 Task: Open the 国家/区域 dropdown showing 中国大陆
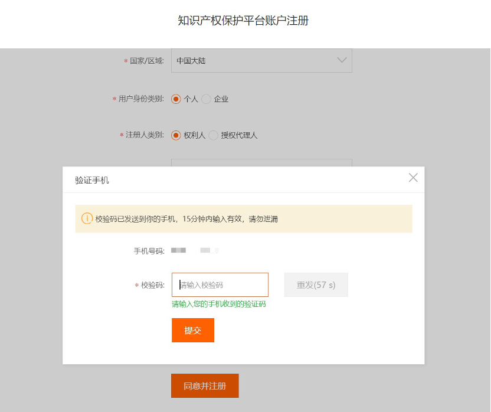click(261, 60)
